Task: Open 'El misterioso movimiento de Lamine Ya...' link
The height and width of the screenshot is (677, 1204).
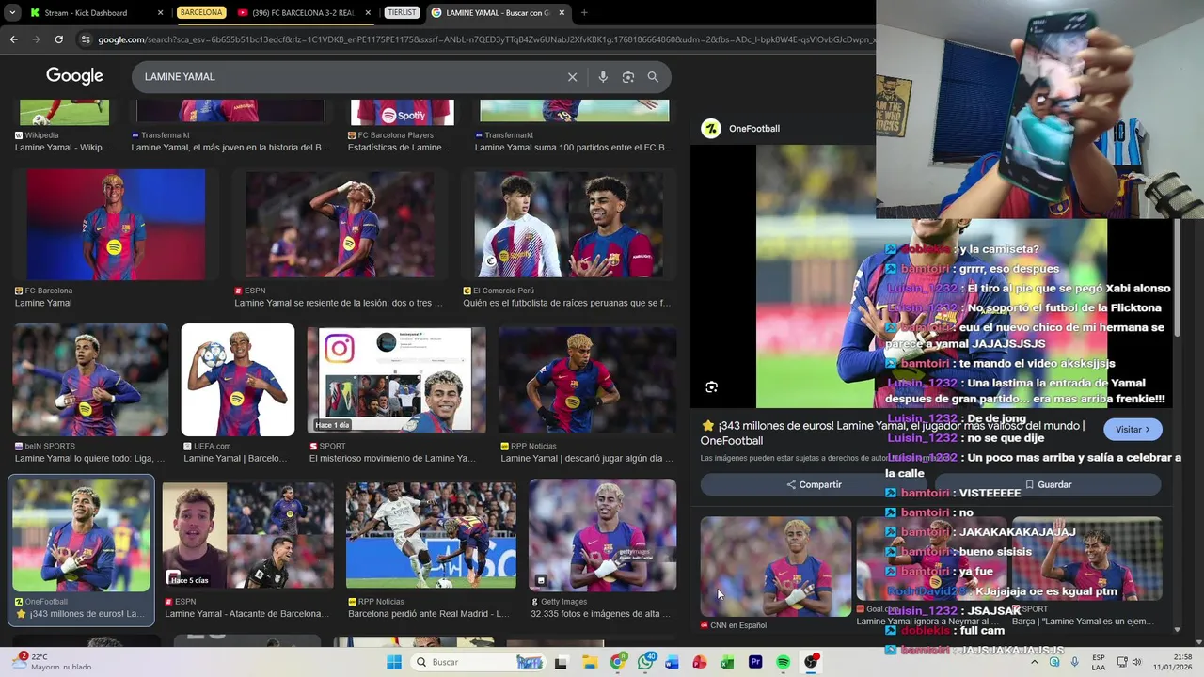Action: 392,459
